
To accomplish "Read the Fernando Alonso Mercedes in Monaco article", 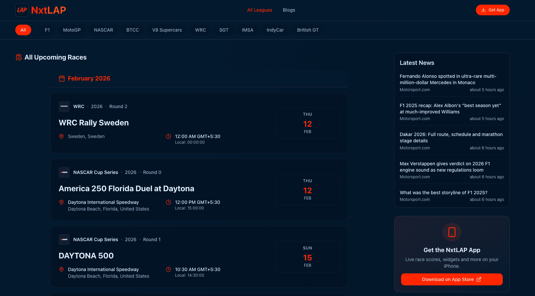I will pos(448,79).
